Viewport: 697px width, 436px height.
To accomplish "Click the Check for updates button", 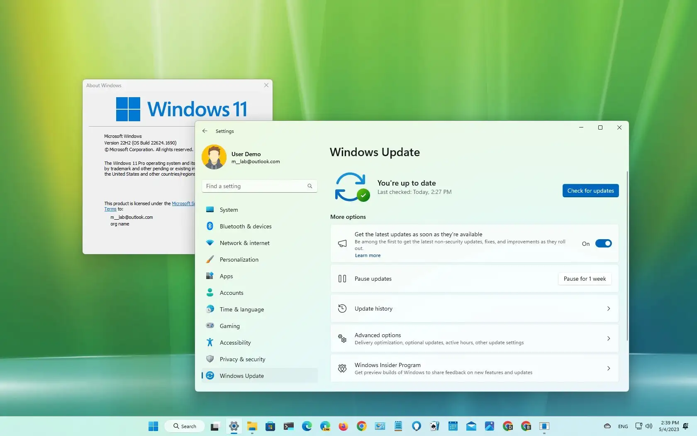I will 590,191.
